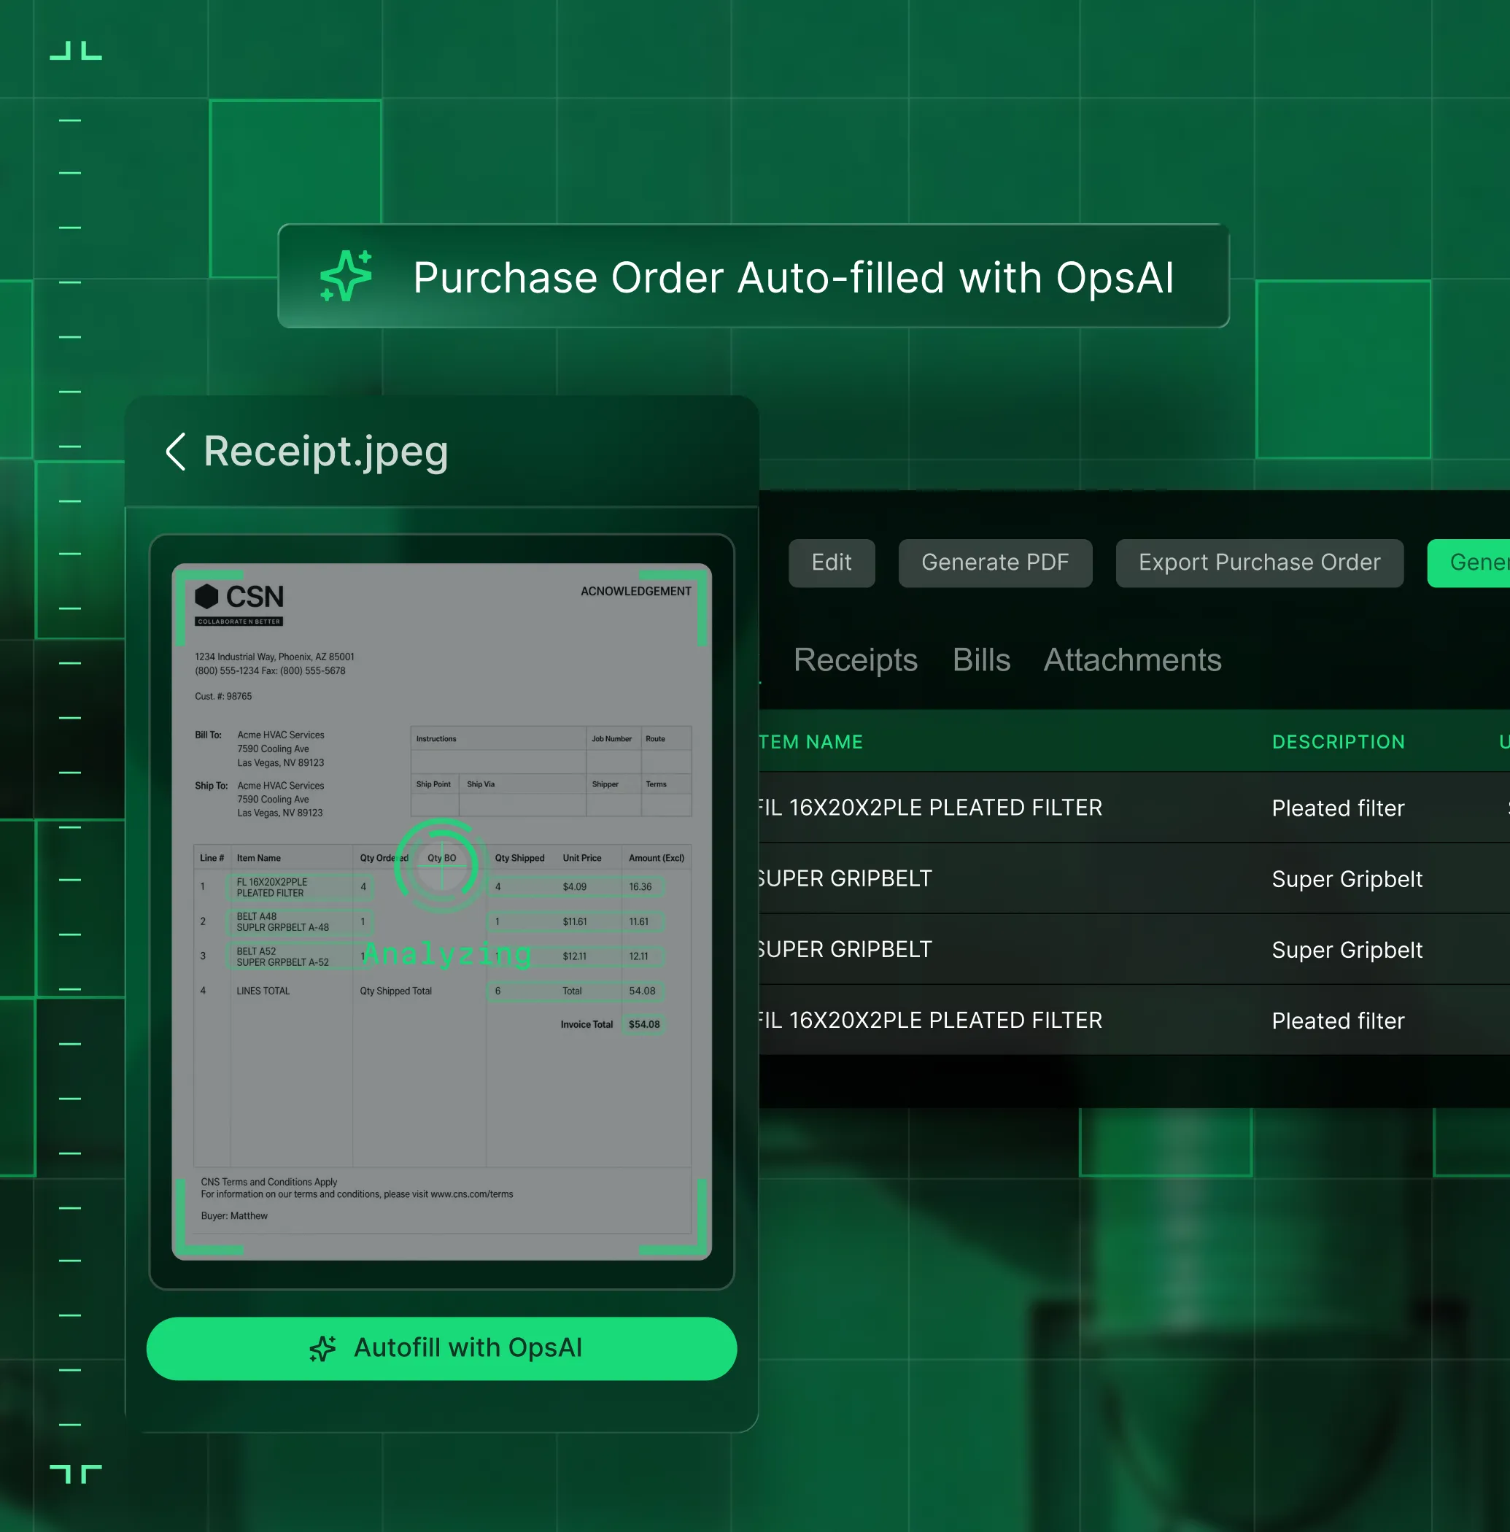Click the first Pleated filter description
The image size is (1510, 1532).
(1337, 808)
